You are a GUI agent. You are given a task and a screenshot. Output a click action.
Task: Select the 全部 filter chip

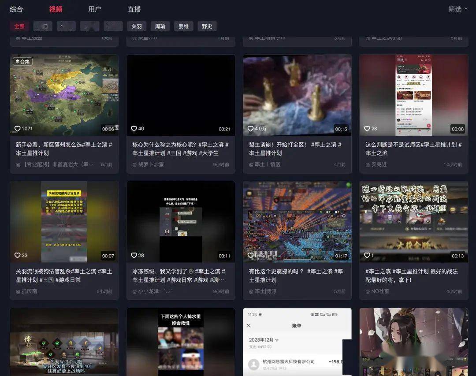pyautogui.click(x=19, y=26)
